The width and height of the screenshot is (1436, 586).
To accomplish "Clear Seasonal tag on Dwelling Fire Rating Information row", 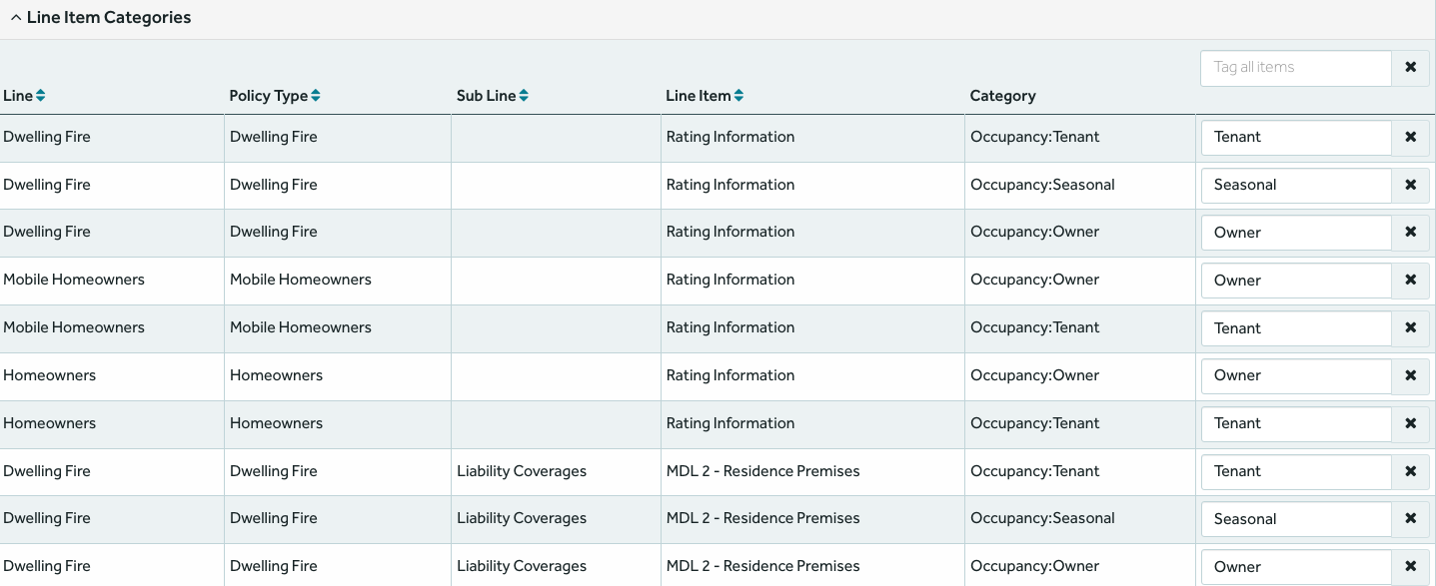I will (1410, 185).
